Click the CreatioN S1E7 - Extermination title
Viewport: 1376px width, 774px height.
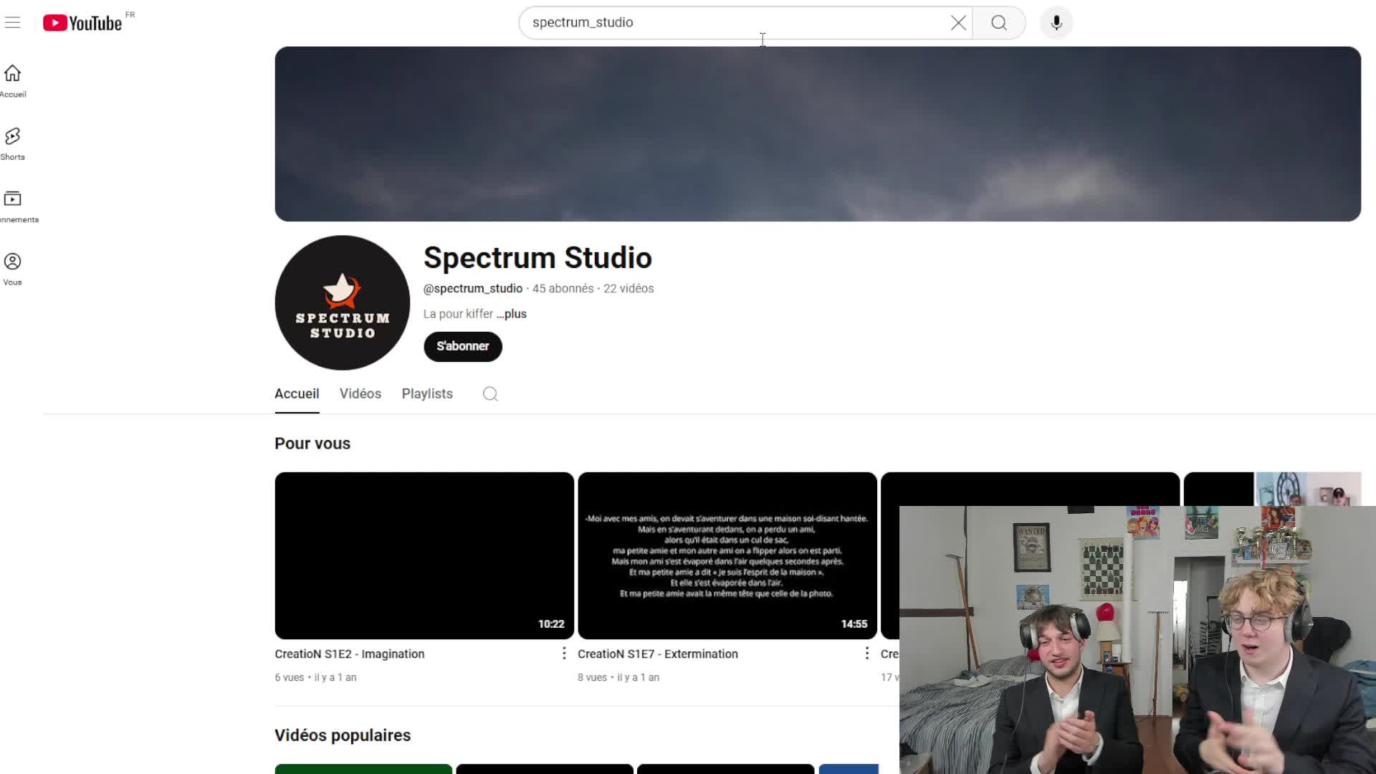[658, 654]
